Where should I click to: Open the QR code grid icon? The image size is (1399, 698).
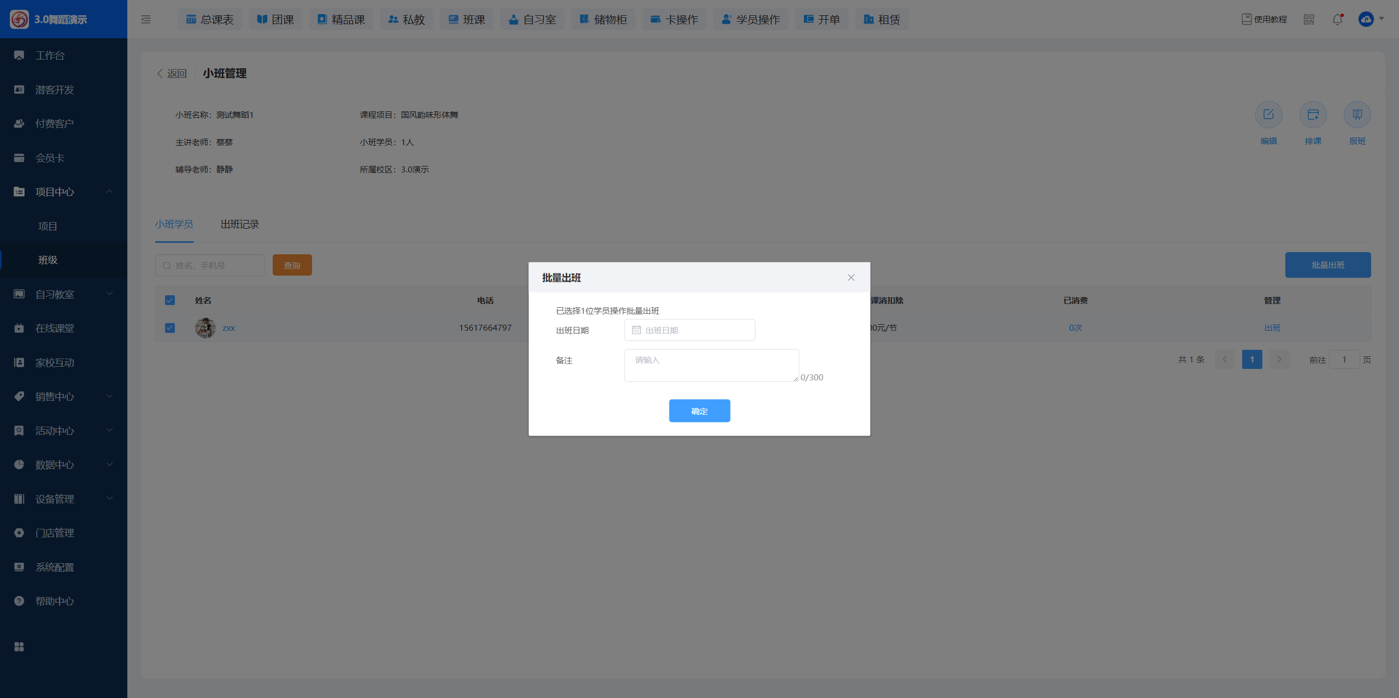1309,20
